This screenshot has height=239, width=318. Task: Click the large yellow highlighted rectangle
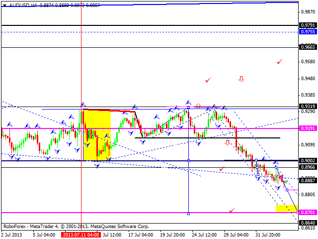97,134
